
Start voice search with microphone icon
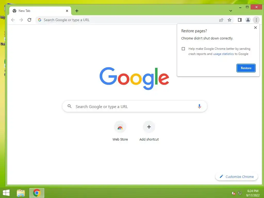tap(199, 106)
